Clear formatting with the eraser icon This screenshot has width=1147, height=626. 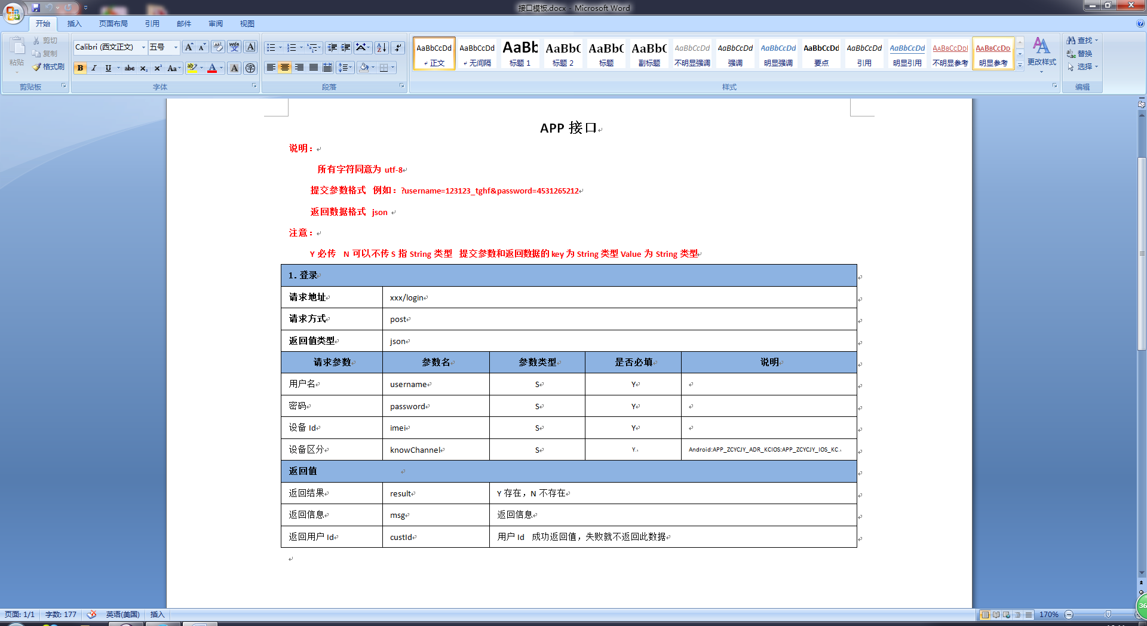(218, 47)
